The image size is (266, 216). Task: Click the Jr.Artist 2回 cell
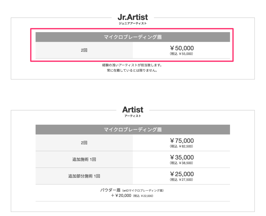click(84, 50)
